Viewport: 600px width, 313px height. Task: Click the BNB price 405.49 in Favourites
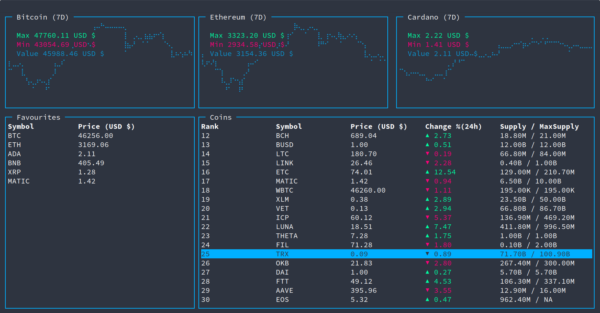[91, 163]
